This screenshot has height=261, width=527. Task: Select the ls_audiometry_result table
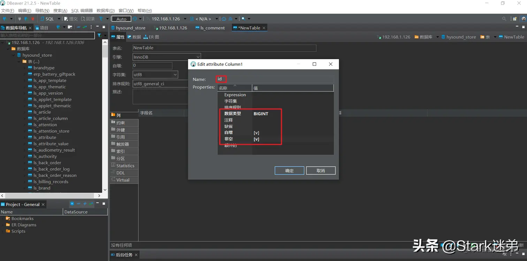click(x=54, y=150)
